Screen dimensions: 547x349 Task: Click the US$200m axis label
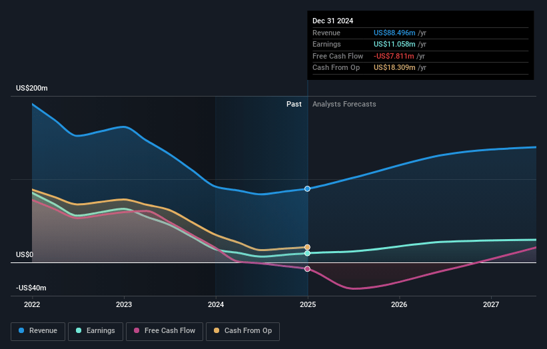[x=32, y=88]
